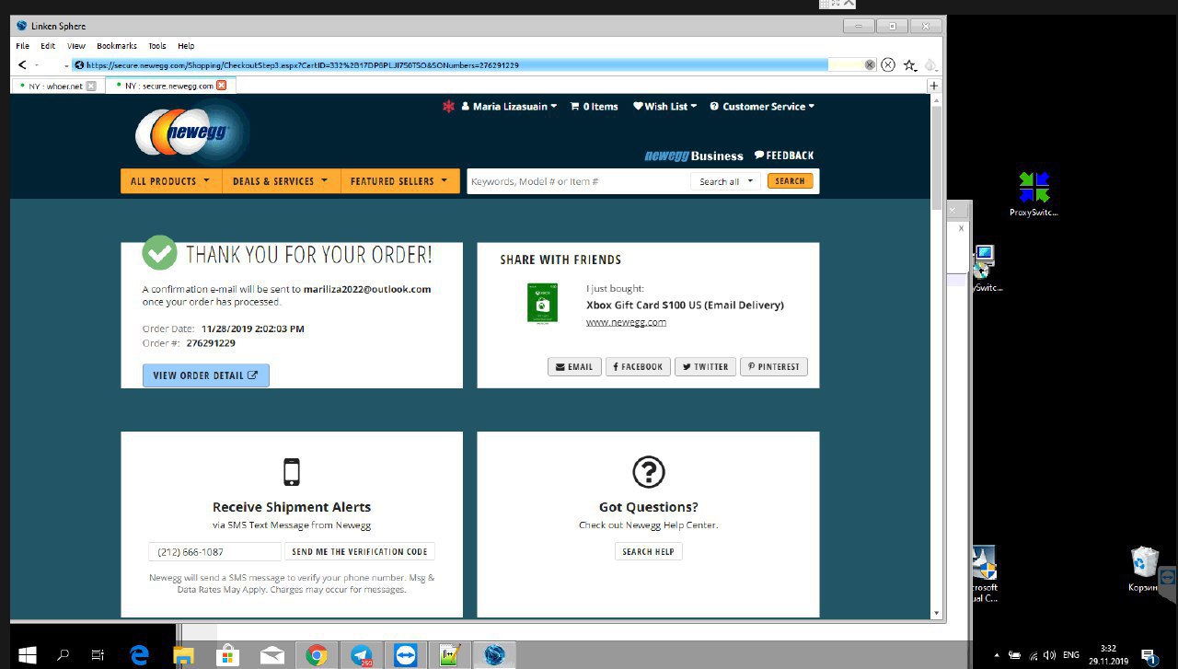Screen dimensions: 1178x669
Task: Open the FEATURED SELLERS menu
Action: pos(399,181)
